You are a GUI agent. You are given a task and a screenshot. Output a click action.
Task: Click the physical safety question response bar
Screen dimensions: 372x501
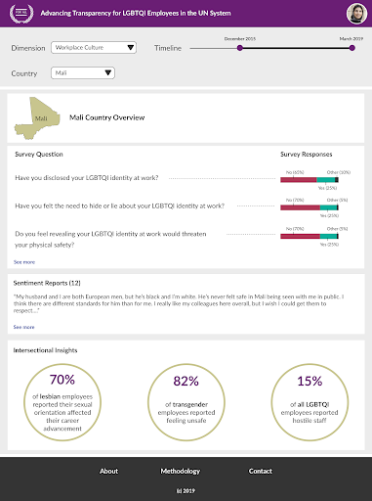[x=310, y=236]
